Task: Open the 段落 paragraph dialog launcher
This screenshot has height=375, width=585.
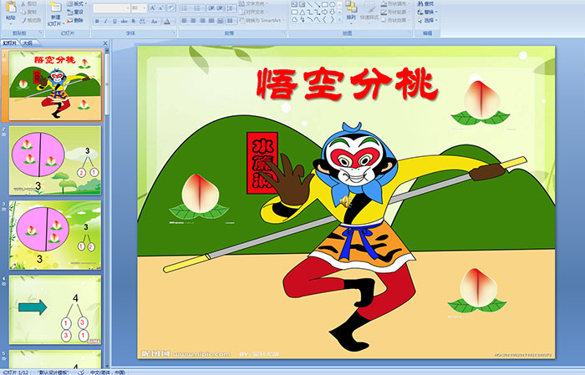Action: 284,33
